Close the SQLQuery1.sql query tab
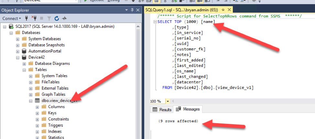Screen dimensions: 315x139 (x=229, y=11)
